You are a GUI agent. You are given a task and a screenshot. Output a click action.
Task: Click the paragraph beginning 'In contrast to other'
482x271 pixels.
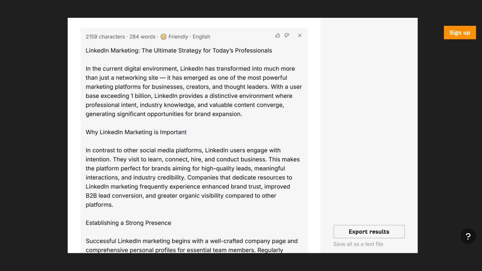(192, 177)
